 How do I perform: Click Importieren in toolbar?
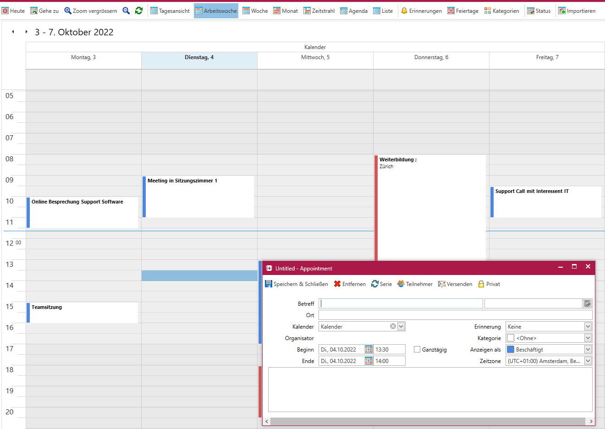pos(577,11)
